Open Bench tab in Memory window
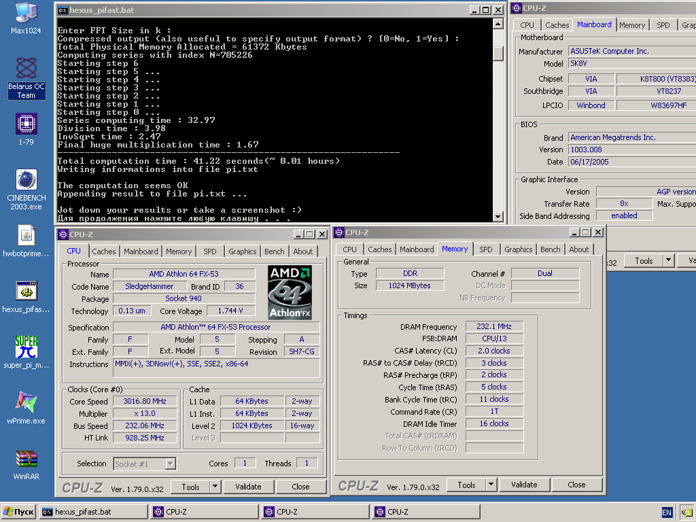The width and height of the screenshot is (696, 522). (551, 249)
